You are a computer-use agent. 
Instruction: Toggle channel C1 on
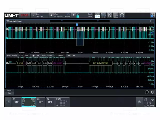pos(16,102)
